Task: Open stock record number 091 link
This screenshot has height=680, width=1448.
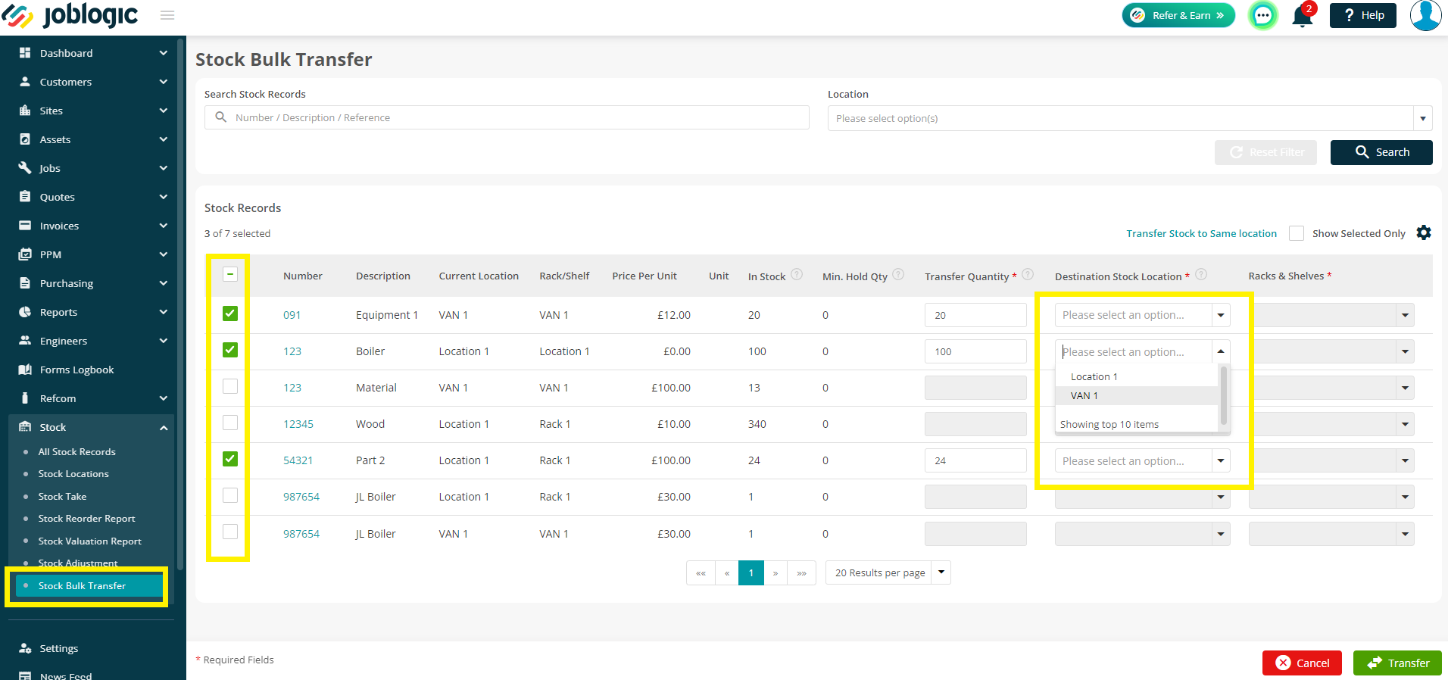Action: (292, 315)
